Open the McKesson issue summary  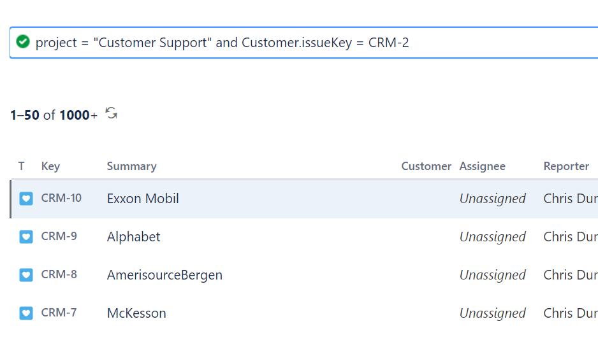pos(136,313)
